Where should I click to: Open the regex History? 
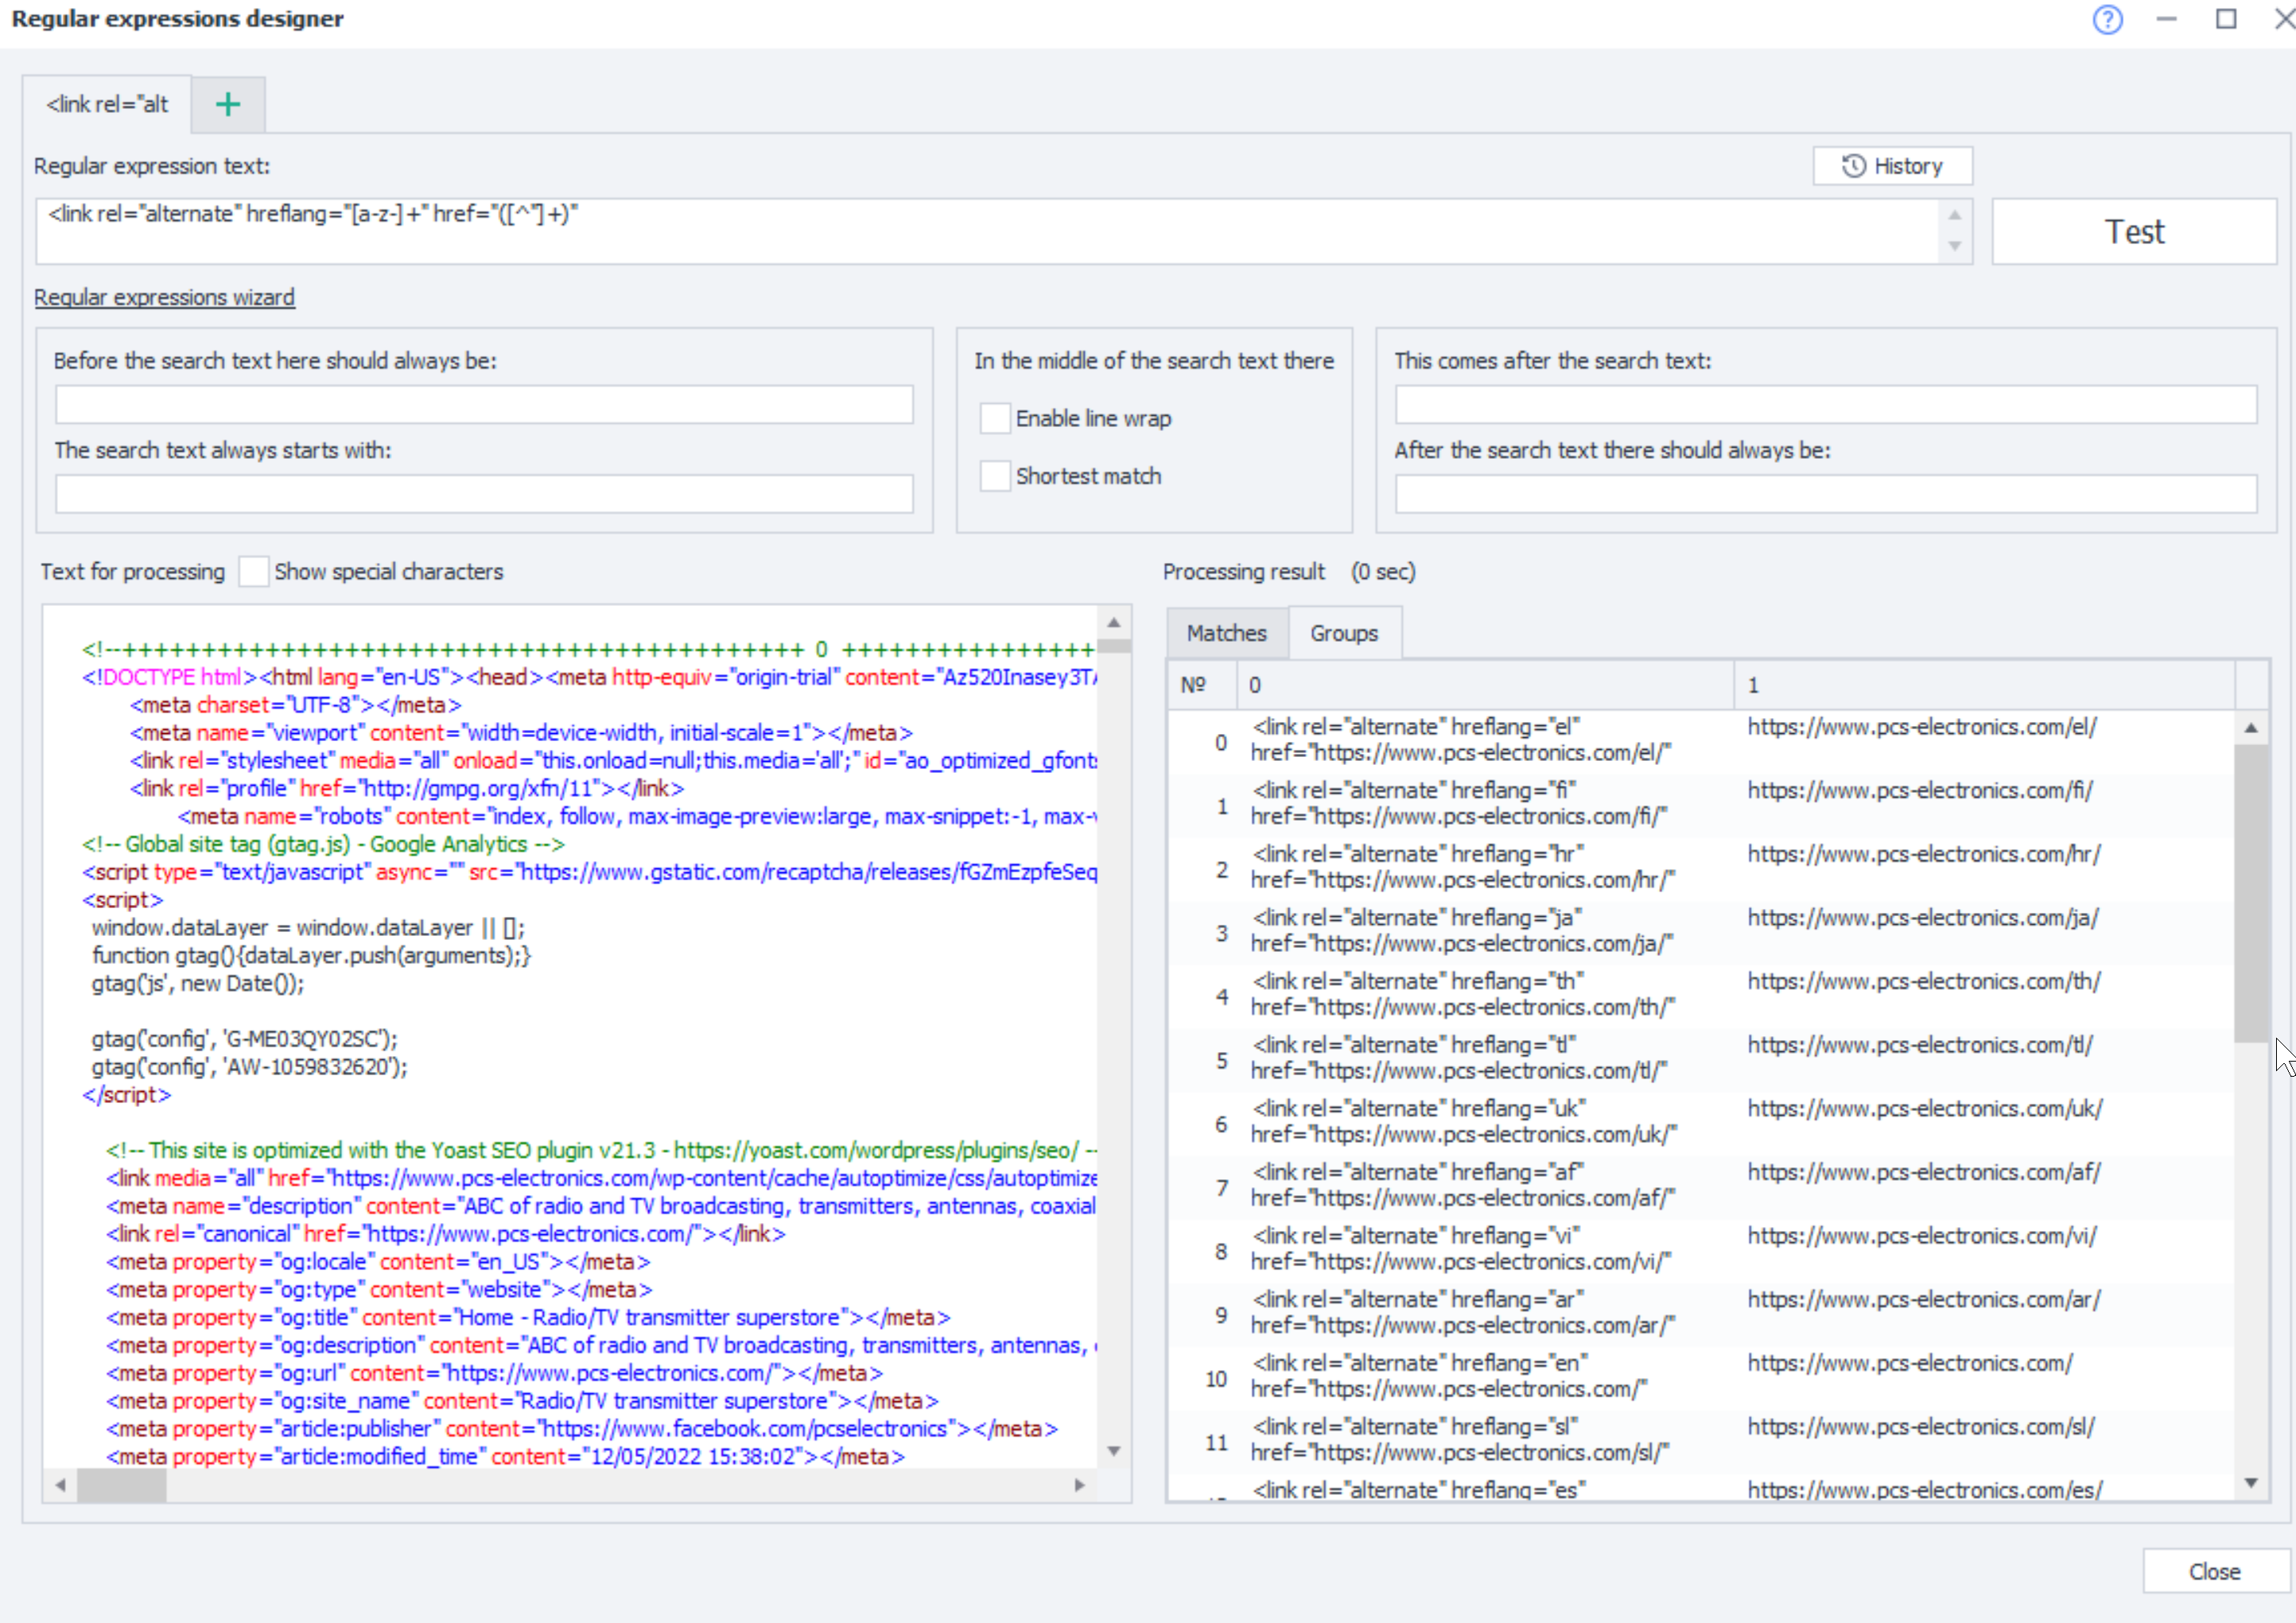tap(1891, 166)
